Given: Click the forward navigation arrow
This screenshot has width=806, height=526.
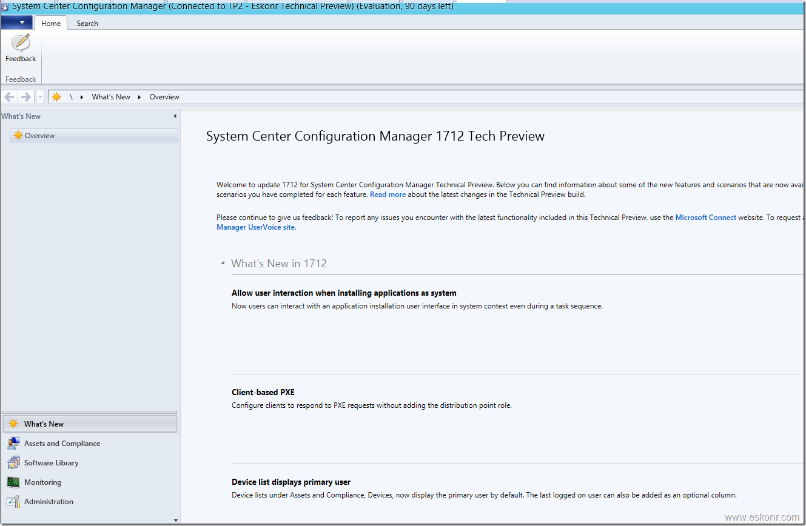Looking at the screenshot, I should point(25,96).
